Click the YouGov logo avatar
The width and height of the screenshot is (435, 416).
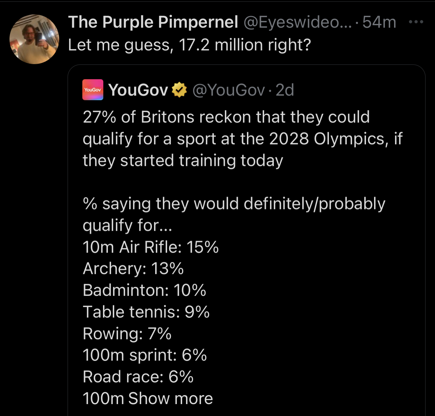coord(93,90)
